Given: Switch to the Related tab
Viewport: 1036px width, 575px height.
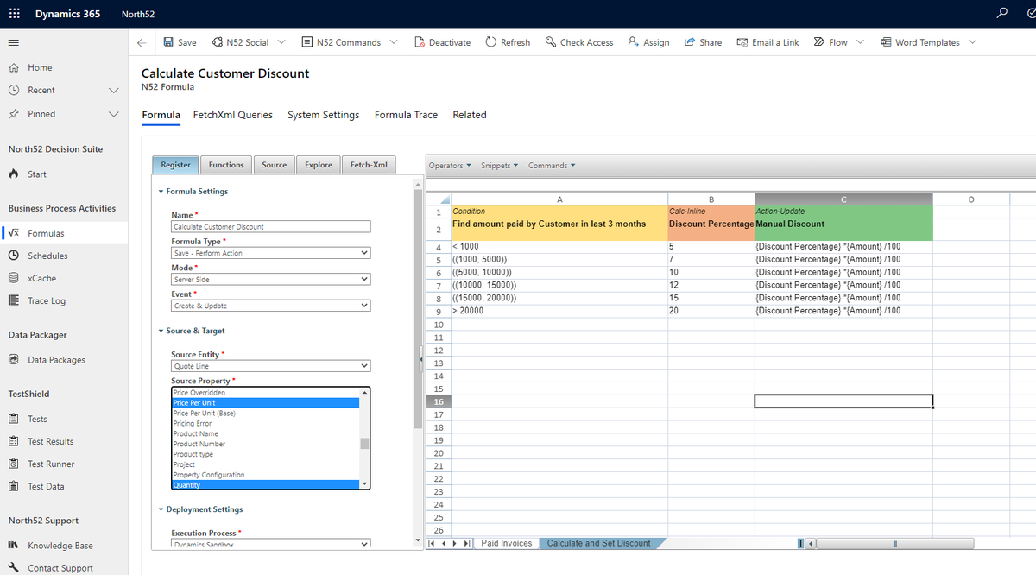Looking at the screenshot, I should tap(470, 115).
